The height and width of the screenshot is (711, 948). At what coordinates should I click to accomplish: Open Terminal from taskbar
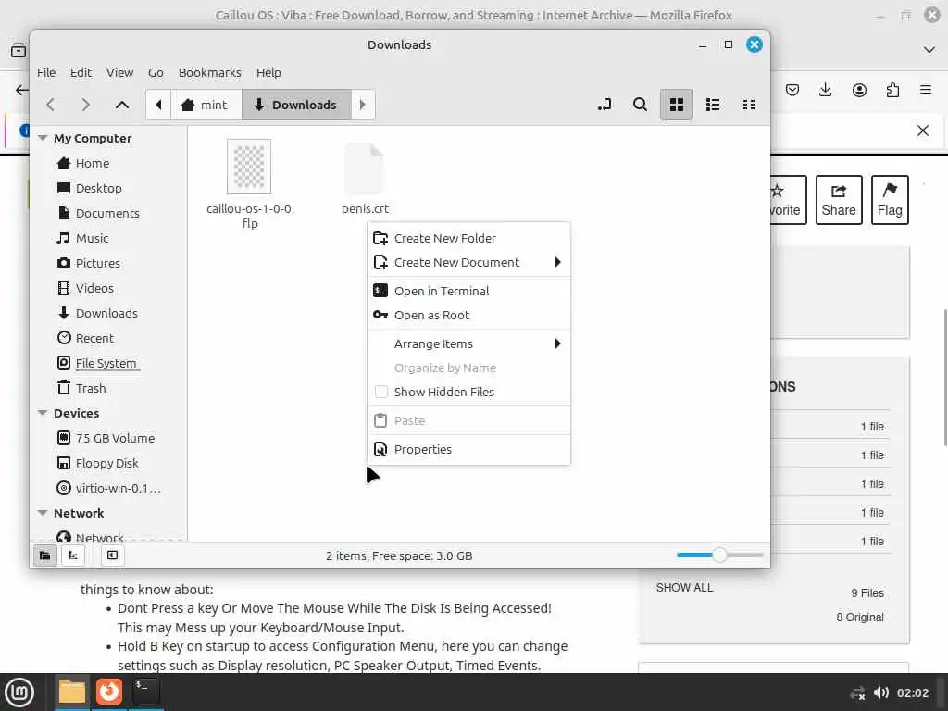(145, 691)
